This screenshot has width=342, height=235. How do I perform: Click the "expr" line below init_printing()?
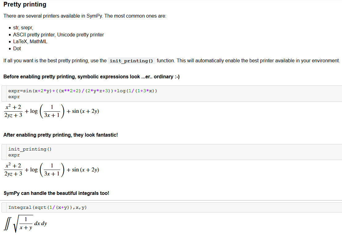pos(14,155)
